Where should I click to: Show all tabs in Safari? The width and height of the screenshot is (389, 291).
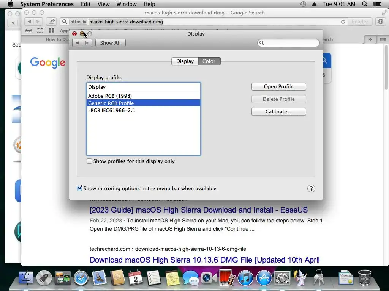[x=383, y=39]
